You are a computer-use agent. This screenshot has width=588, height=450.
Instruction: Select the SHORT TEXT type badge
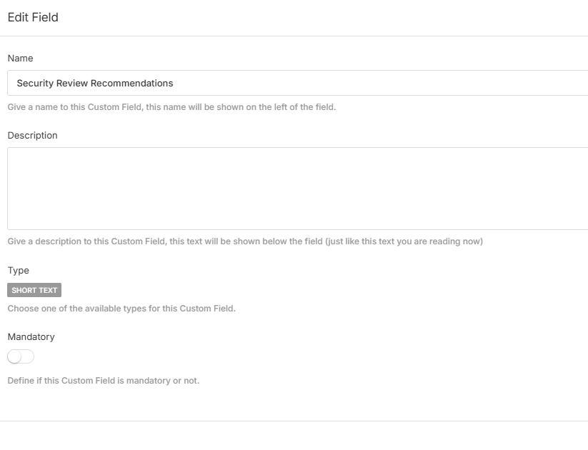[34, 290]
